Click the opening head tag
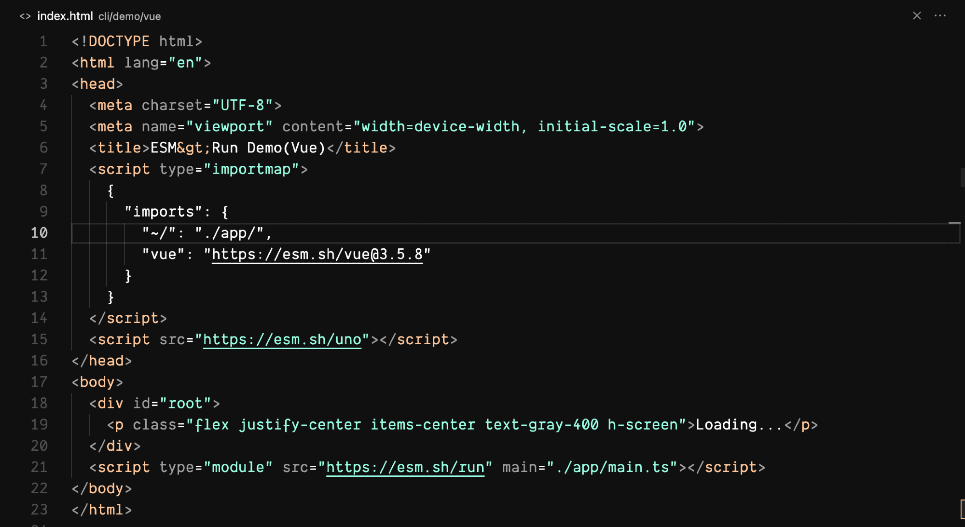 [97, 84]
